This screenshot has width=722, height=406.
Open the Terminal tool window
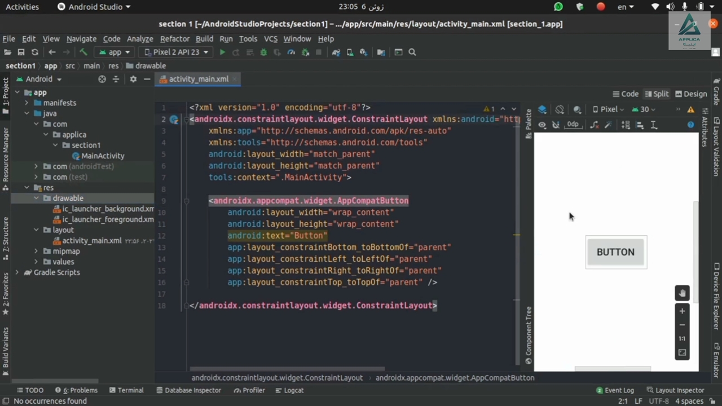point(126,390)
